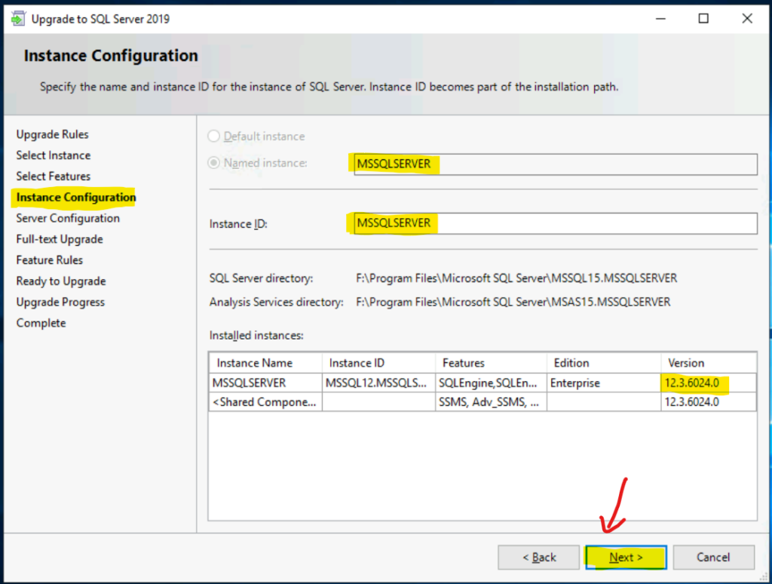772x584 pixels.
Task: Click the Features column header
Action: pos(491,363)
